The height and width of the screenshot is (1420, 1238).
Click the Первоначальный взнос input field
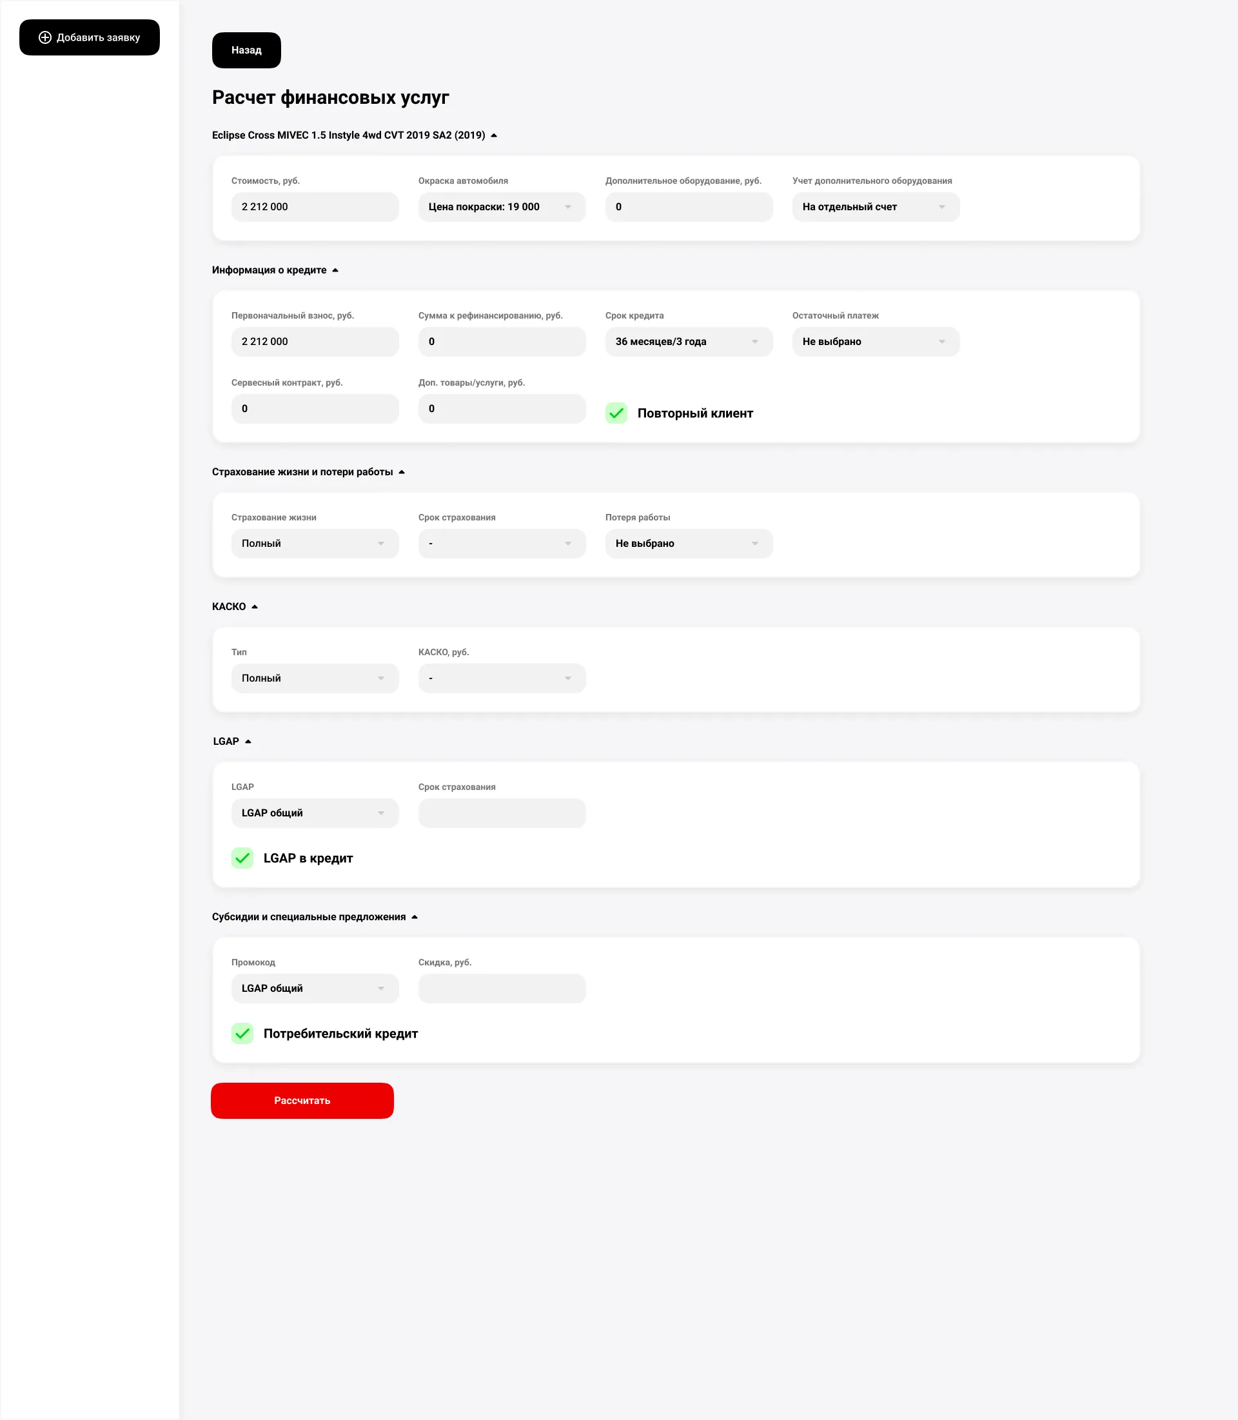point(315,342)
